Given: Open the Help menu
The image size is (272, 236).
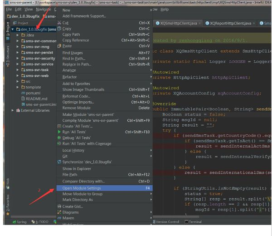Looking at the screenshot, I should 165,10.
